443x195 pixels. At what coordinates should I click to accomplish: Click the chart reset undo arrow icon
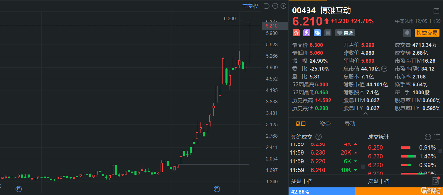[x=267, y=6]
